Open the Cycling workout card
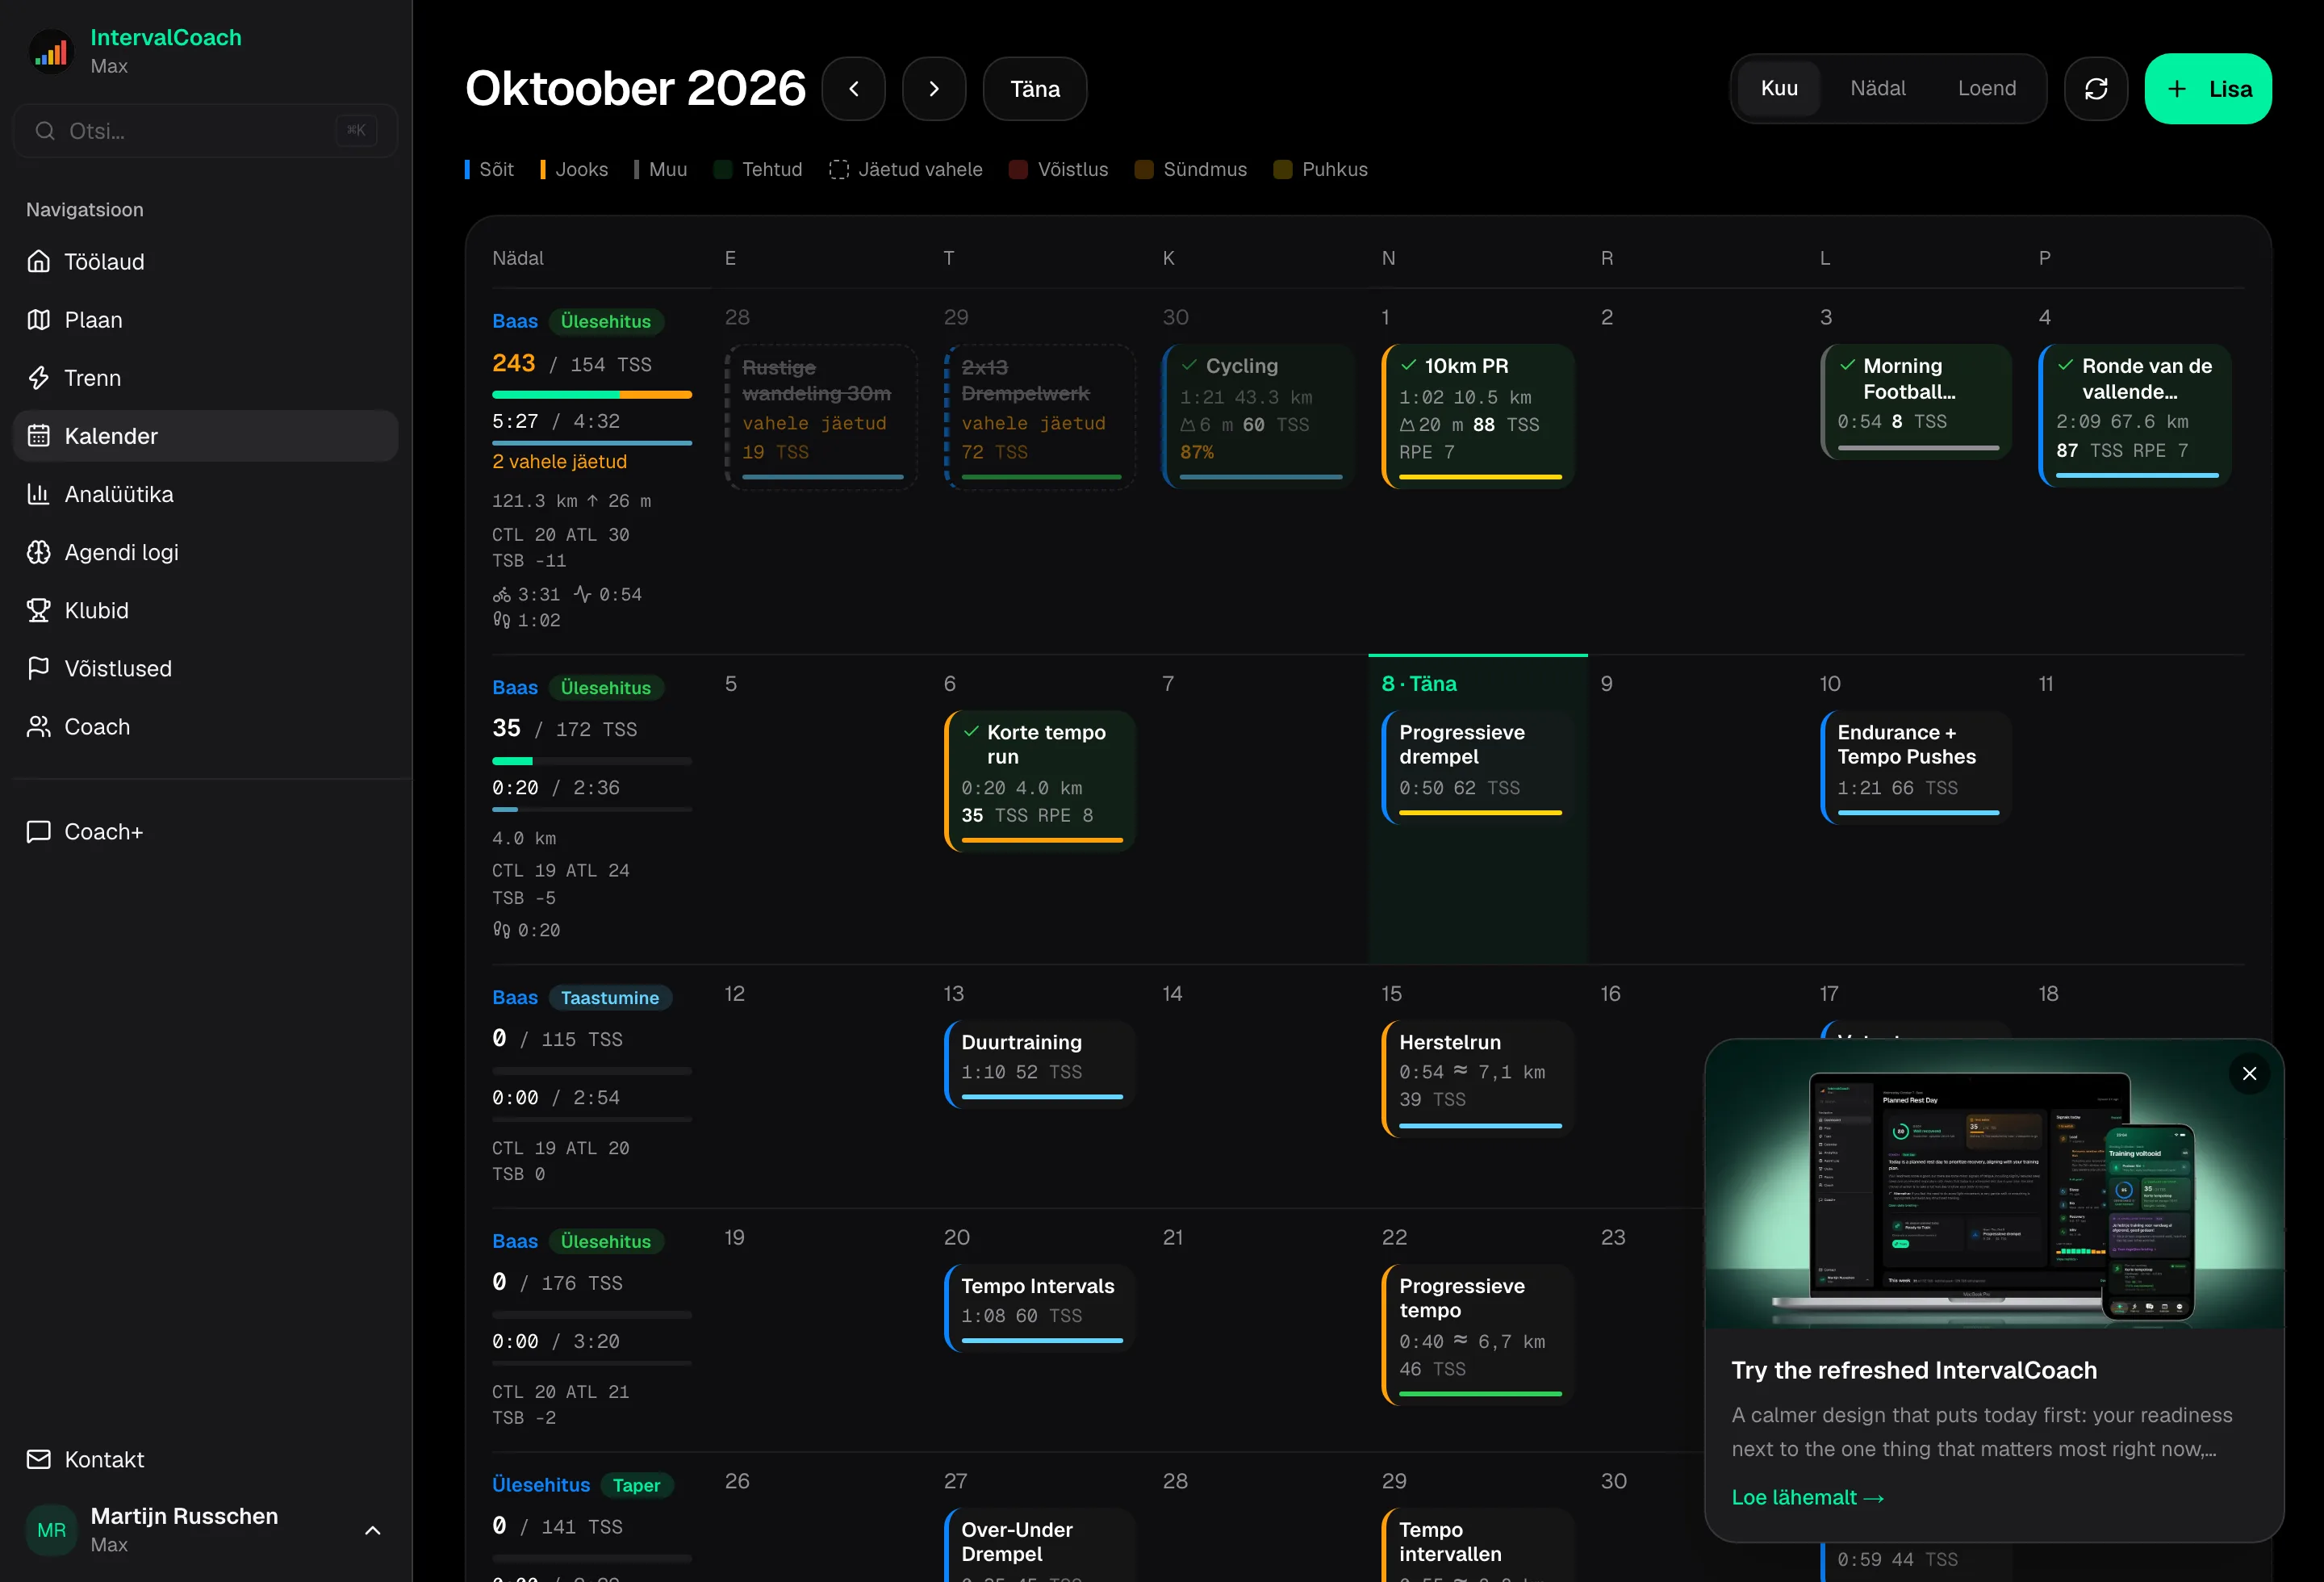 point(1258,416)
